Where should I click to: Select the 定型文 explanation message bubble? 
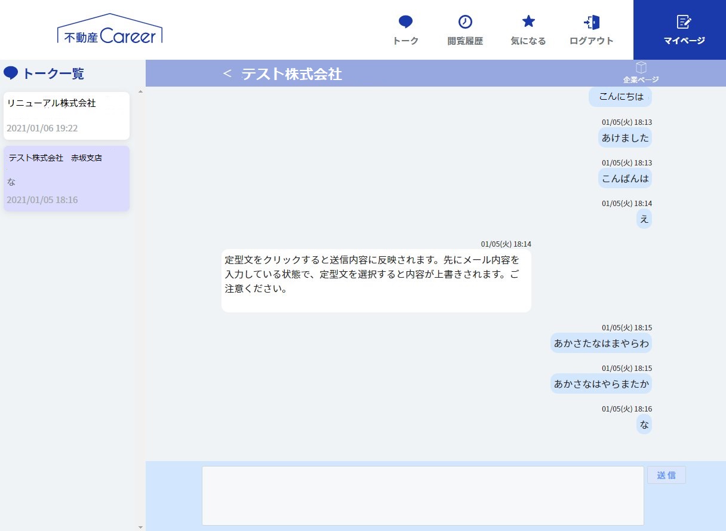pos(376,279)
